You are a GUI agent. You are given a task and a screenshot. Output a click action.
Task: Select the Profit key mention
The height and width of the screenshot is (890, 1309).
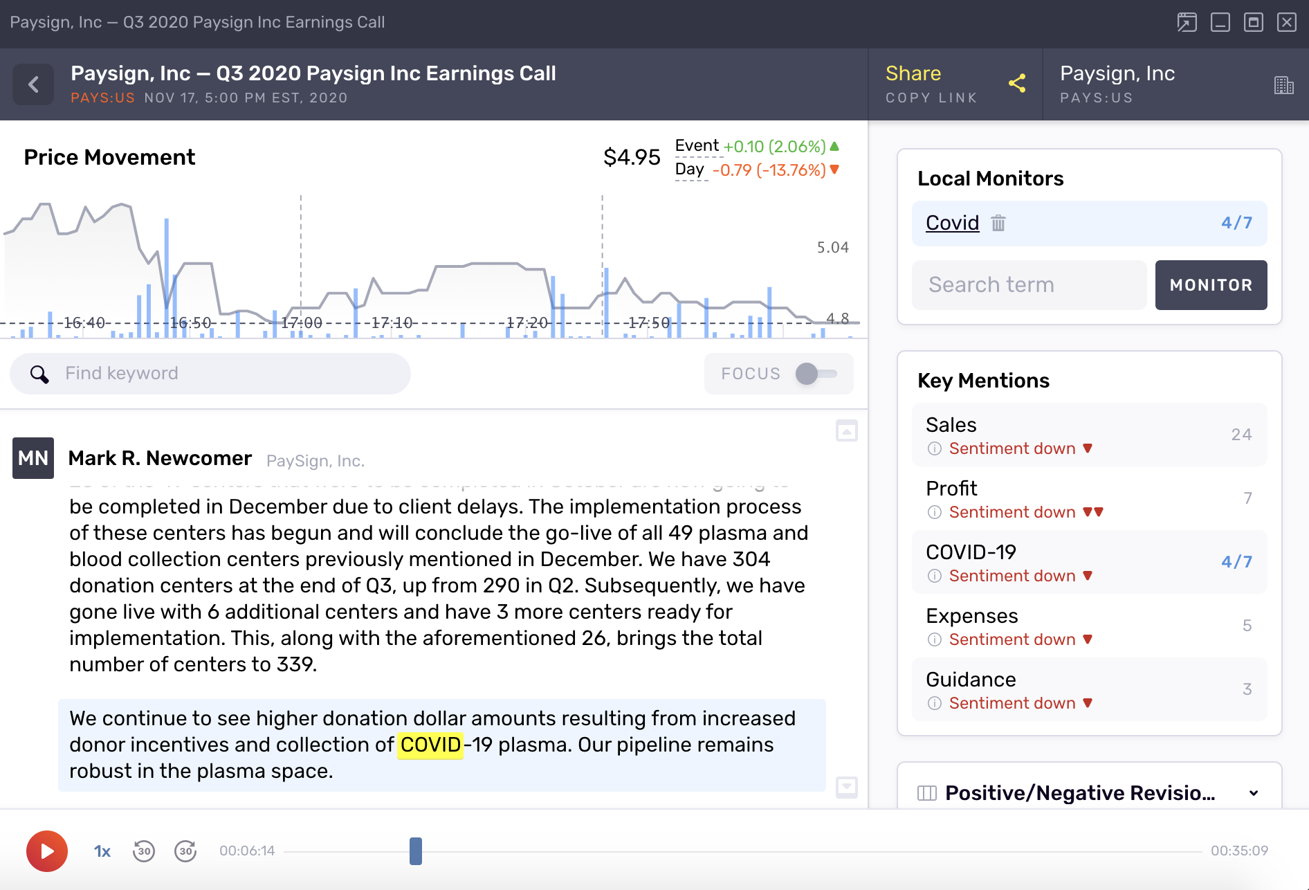click(1090, 498)
